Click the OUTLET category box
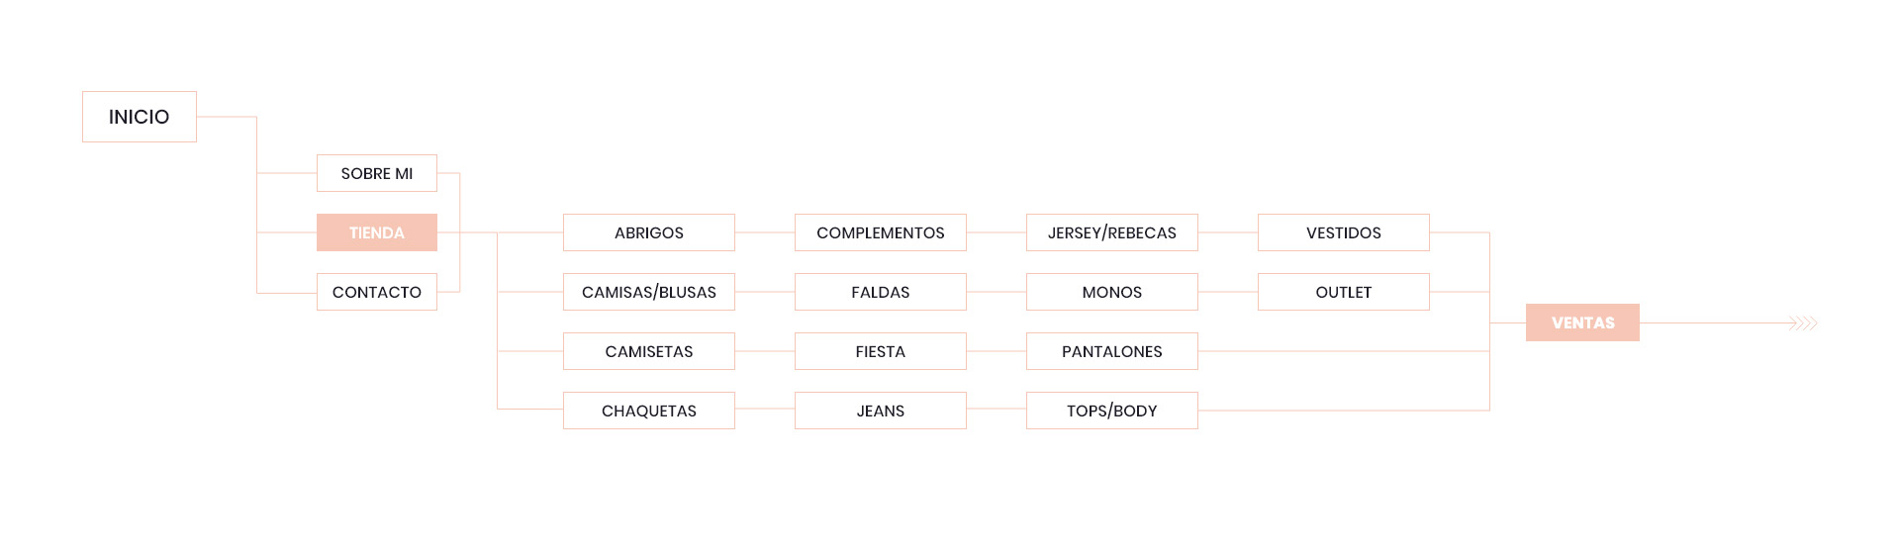The width and height of the screenshot is (1900, 551). [1344, 292]
